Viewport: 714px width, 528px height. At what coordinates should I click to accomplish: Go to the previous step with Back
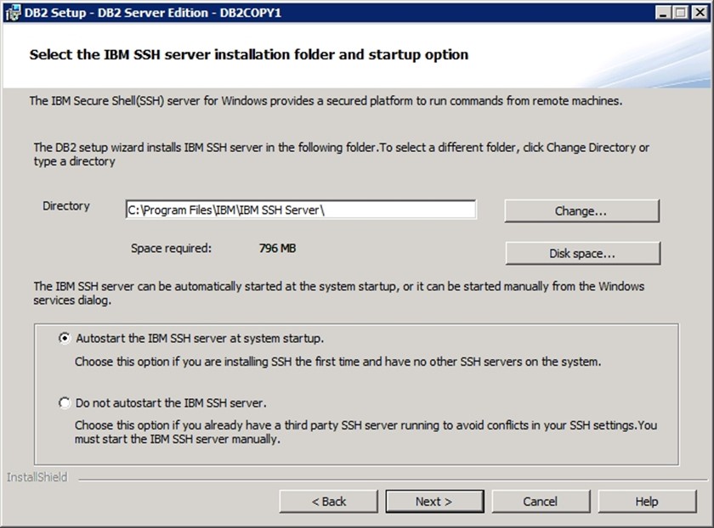328,501
